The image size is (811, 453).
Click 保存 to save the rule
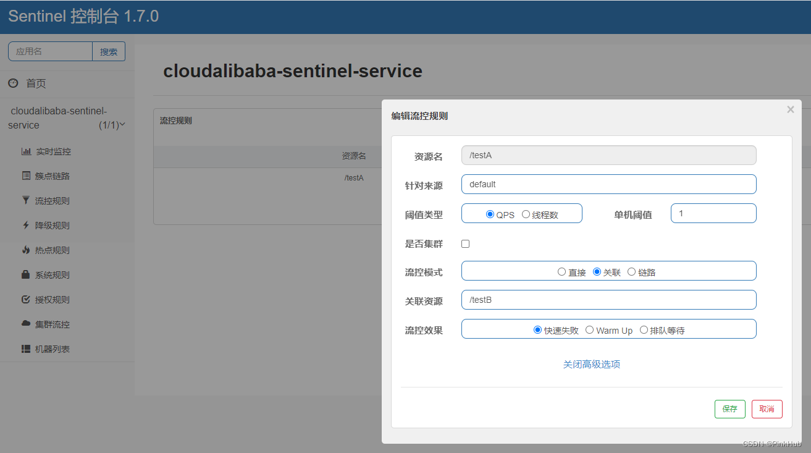(730, 409)
